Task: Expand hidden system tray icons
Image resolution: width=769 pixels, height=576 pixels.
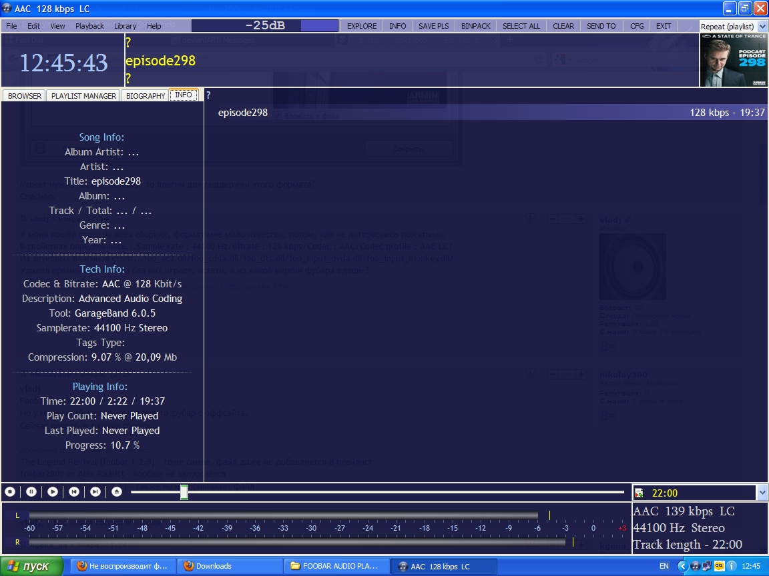Action: point(682,566)
